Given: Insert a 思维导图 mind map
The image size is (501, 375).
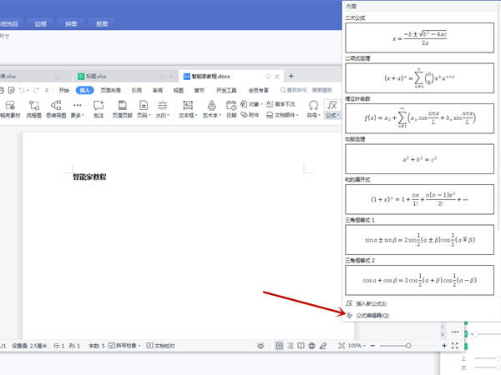Looking at the screenshot, I should tap(56, 109).
